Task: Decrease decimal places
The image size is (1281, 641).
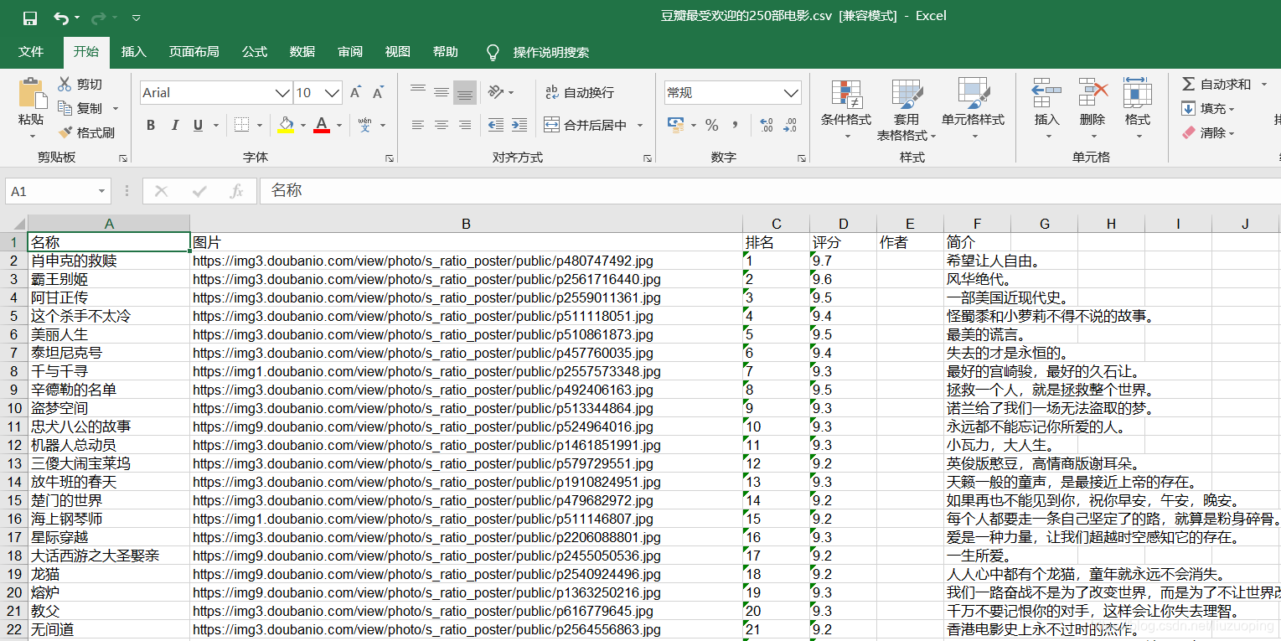Action: pos(789,125)
